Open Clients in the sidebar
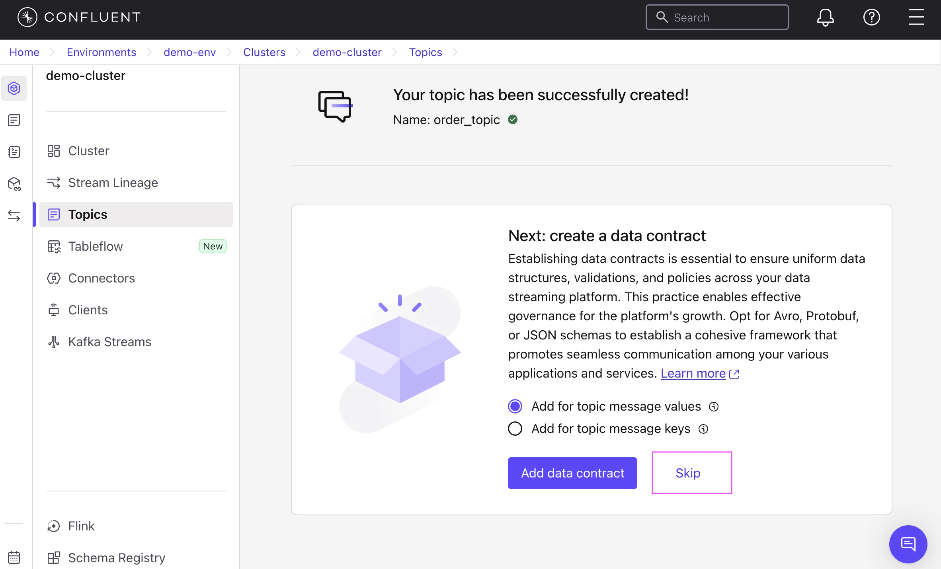This screenshot has width=941, height=569. click(x=136, y=310)
